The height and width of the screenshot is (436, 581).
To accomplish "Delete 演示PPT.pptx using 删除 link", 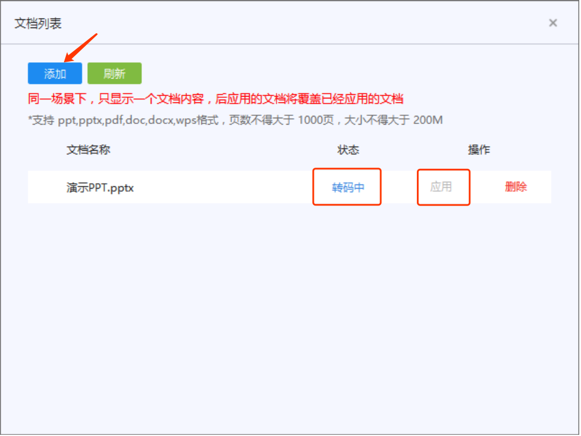I will [x=516, y=187].
